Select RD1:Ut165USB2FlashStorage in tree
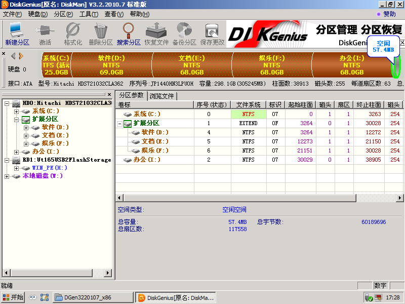Viewport: 405px width, 304px height. [67, 160]
